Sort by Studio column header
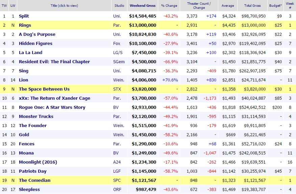296x194 pixels. (119, 5)
